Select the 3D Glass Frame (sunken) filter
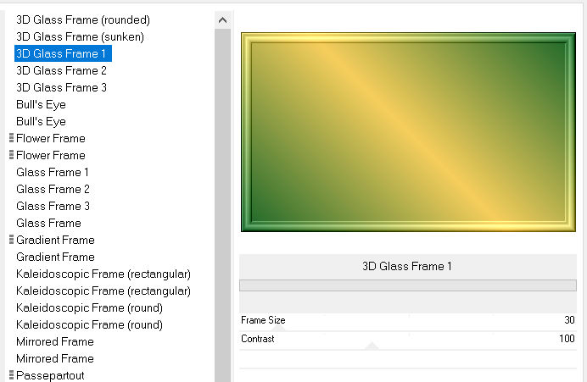Image resolution: width=587 pixels, height=382 pixels. point(80,36)
